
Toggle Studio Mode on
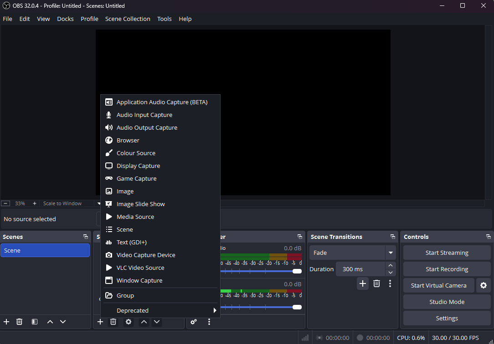[x=447, y=302]
